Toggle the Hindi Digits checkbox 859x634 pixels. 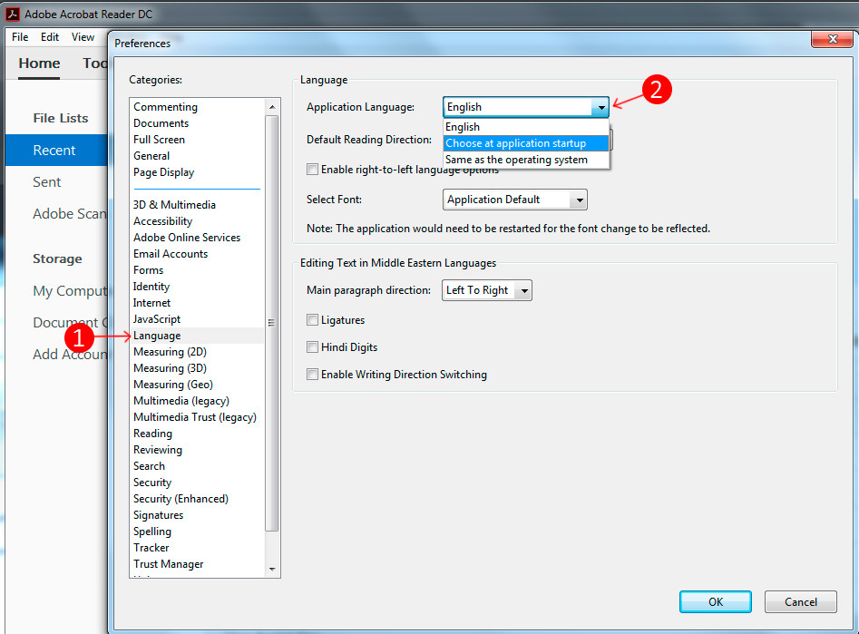(x=312, y=346)
